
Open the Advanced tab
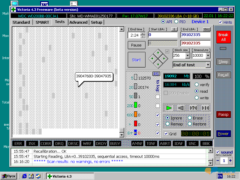[x=78, y=22]
